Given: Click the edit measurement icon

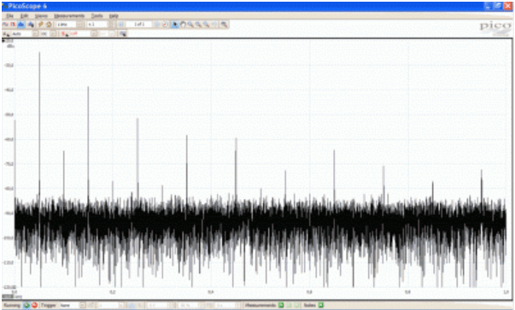Looking at the screenshot, I should [x=289, y=306].
